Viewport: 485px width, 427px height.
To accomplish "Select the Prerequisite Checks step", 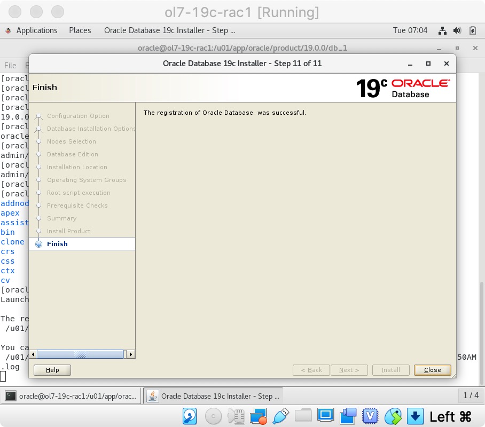I will point(77,205).
